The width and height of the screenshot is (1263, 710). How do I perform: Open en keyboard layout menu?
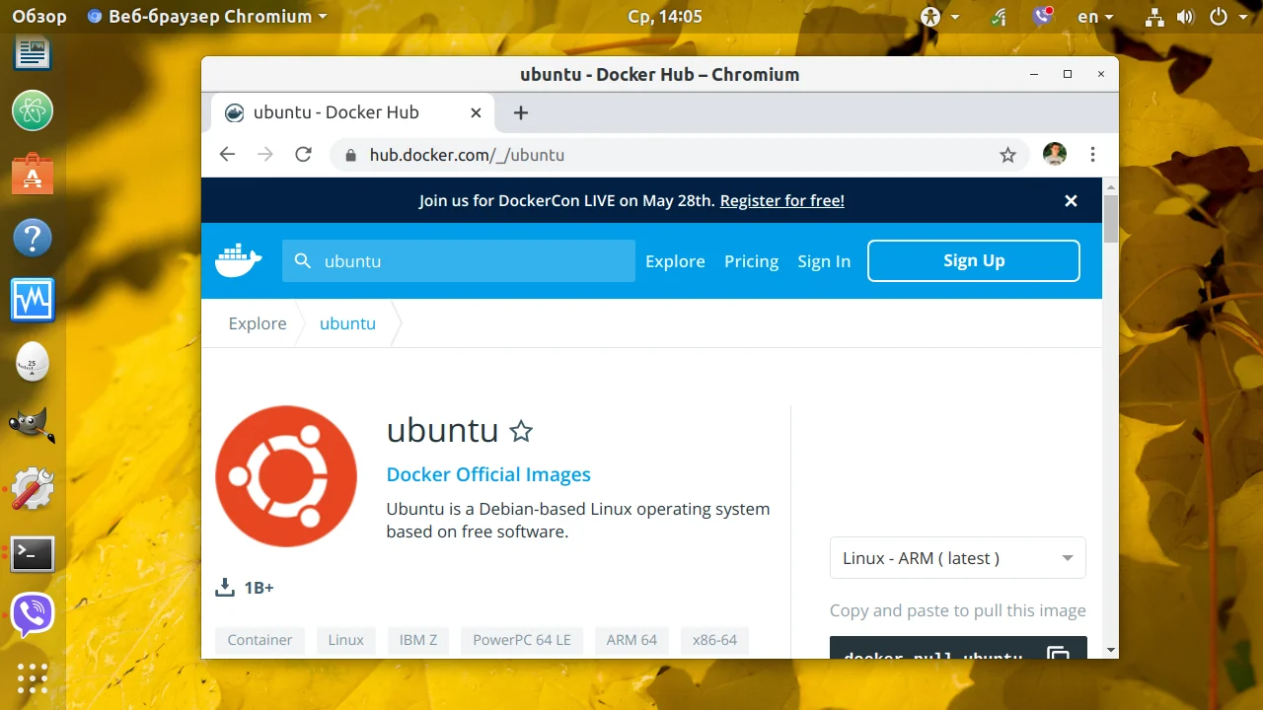(1095, 17)
